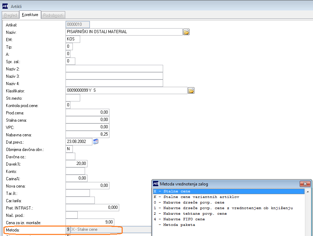Click the Nova cena value field
The height and width of the screenshot is (236, 313).
(87, 185)
